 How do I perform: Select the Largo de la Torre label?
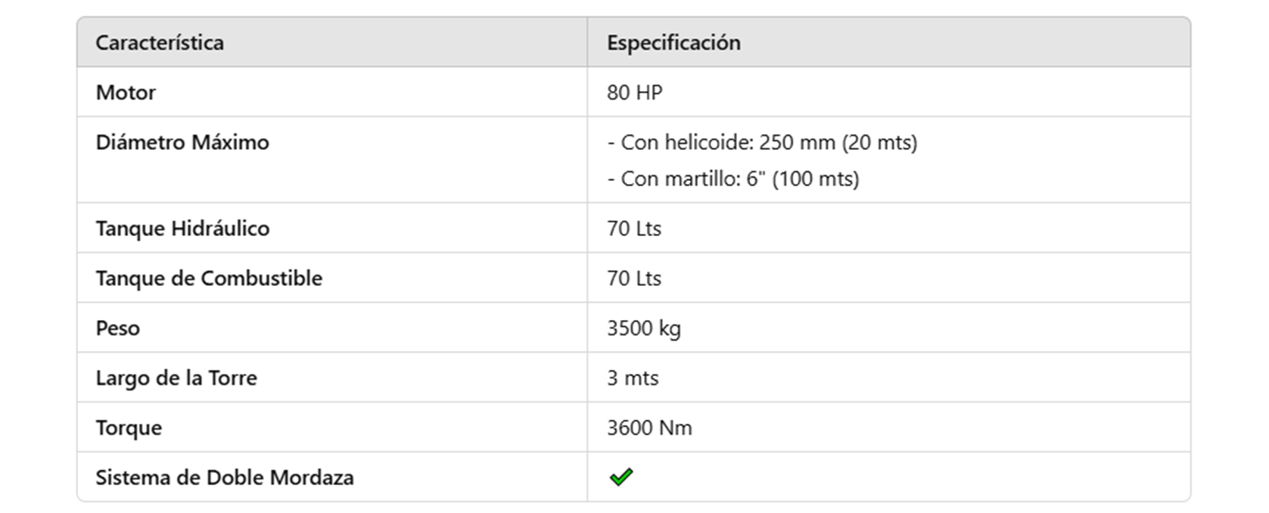(x=176, y=378)
